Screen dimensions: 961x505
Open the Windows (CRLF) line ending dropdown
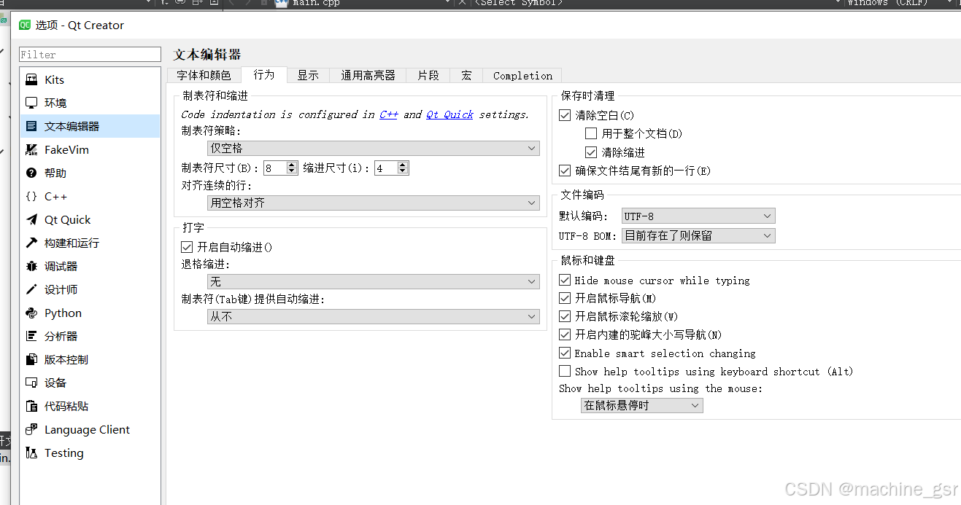(900, 4)
